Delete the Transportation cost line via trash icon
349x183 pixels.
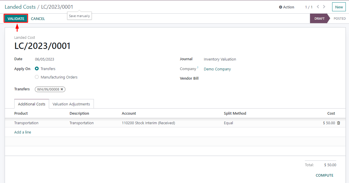339,123
